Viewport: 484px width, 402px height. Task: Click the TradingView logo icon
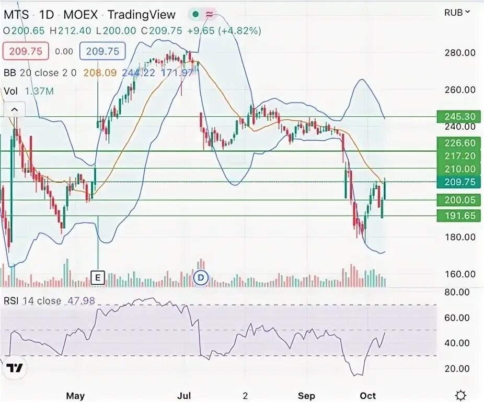click(x=15, y=367)
